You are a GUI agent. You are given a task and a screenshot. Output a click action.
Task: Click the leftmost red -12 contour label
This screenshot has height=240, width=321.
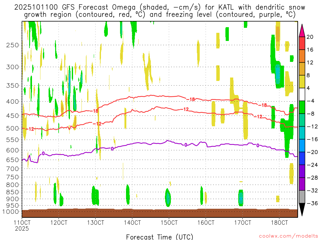30,129
